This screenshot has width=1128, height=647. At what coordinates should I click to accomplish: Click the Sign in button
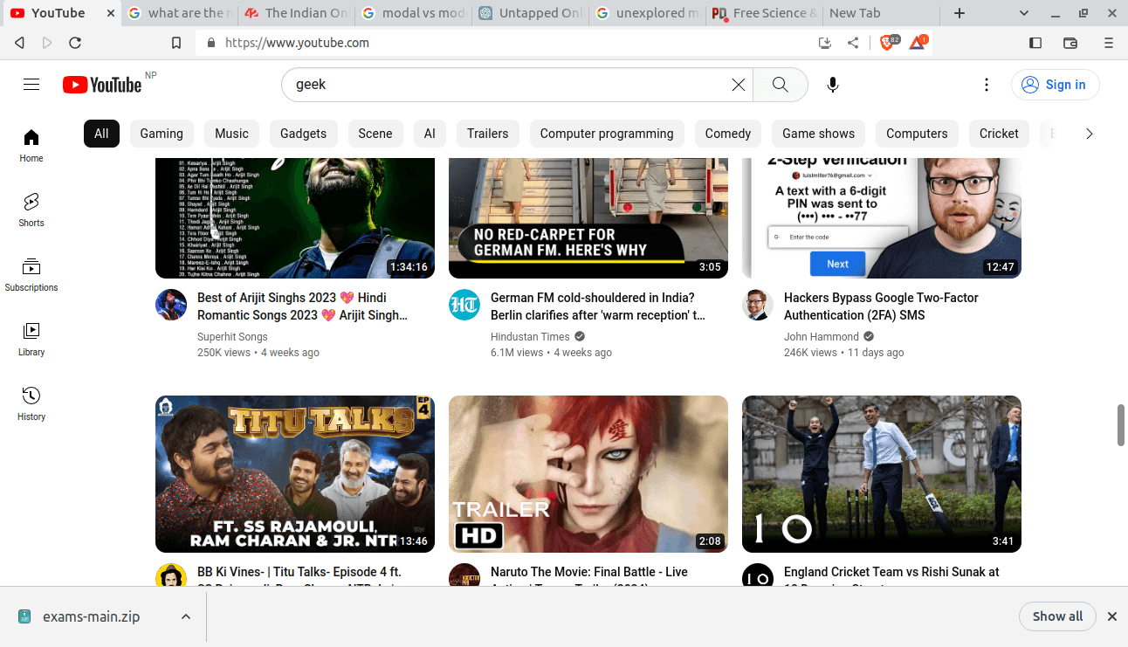[x=1055, y=85]
